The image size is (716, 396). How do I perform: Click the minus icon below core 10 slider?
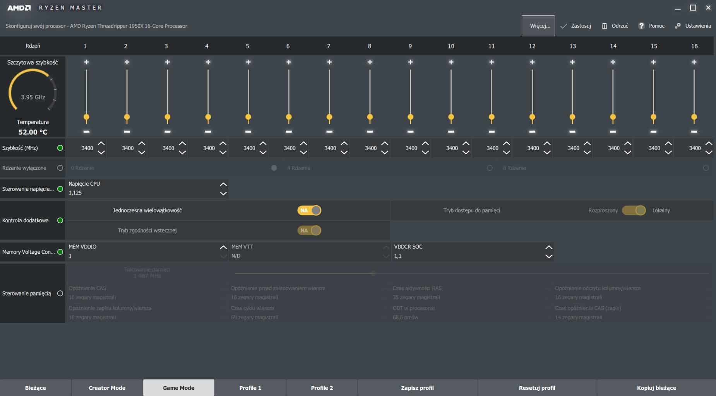coord(451,131)
